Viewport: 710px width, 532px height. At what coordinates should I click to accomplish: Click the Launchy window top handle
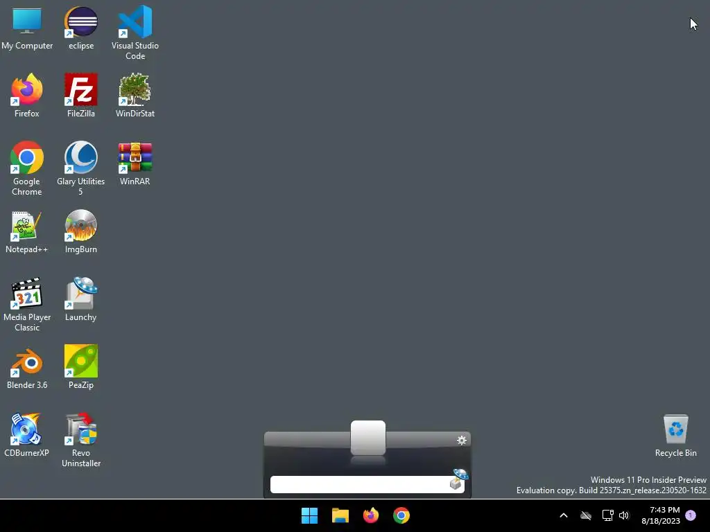pos(368,438)
